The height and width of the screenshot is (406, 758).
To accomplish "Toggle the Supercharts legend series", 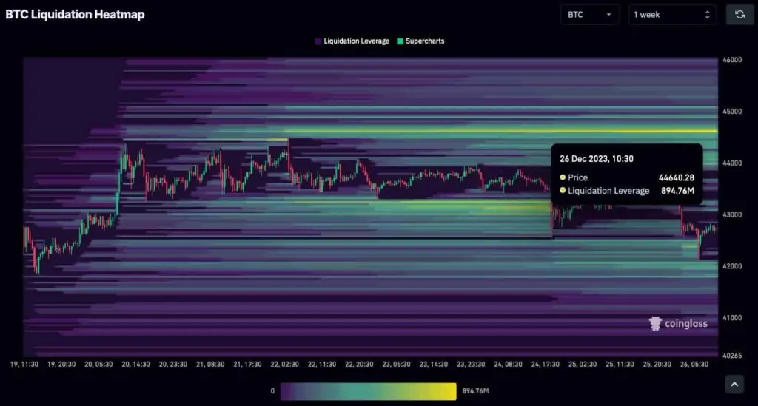I will pyautogui.click(x=420, y=41).
